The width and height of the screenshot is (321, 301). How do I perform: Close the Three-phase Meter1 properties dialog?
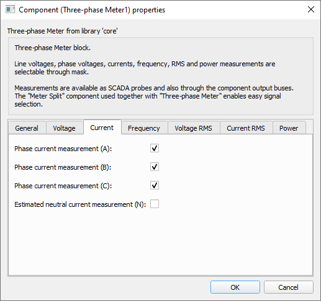311,9
